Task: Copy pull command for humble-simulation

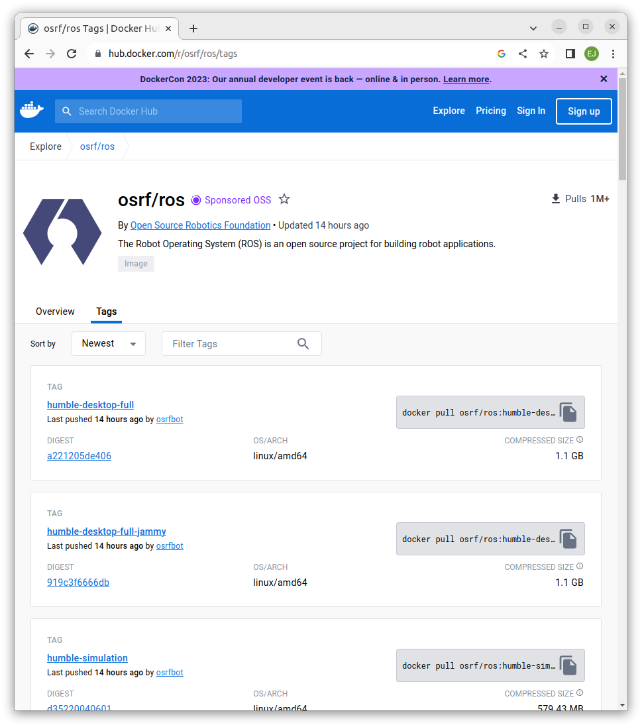Action: (568, 665)
